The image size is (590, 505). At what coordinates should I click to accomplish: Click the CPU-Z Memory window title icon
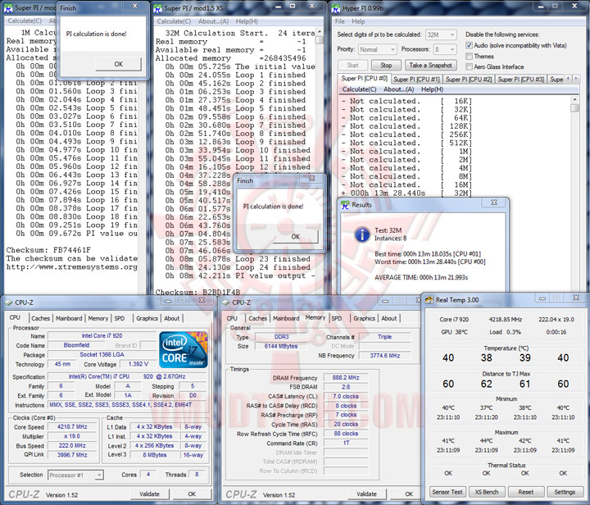tap(226, 303)
